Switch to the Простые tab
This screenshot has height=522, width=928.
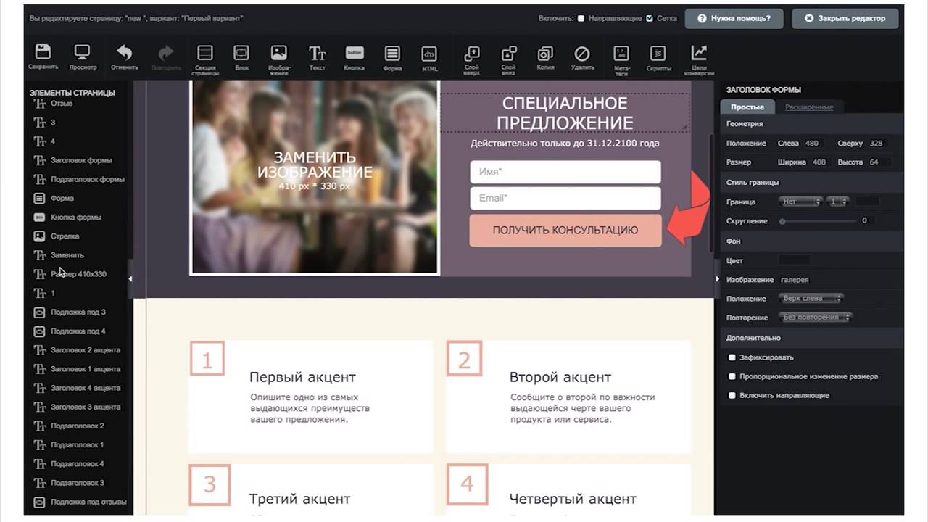click(747, 107)
